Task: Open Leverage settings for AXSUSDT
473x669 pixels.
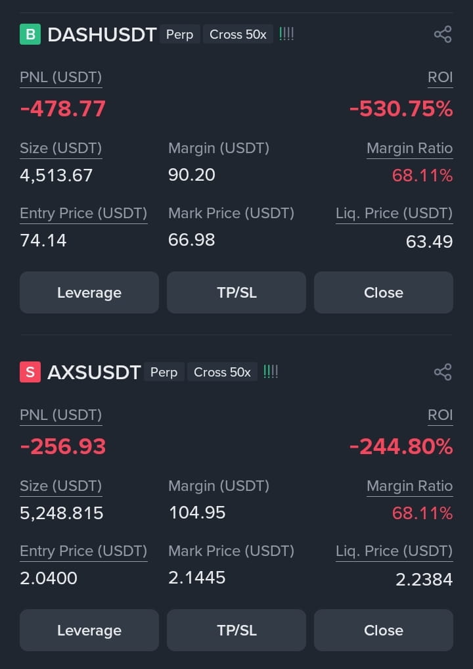Action: pyautogui.click(x=89, y=630)
